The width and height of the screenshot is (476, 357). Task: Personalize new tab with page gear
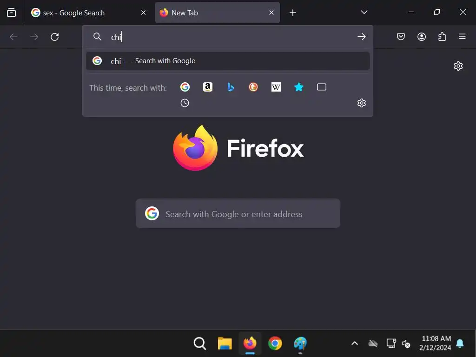(458, 66)
